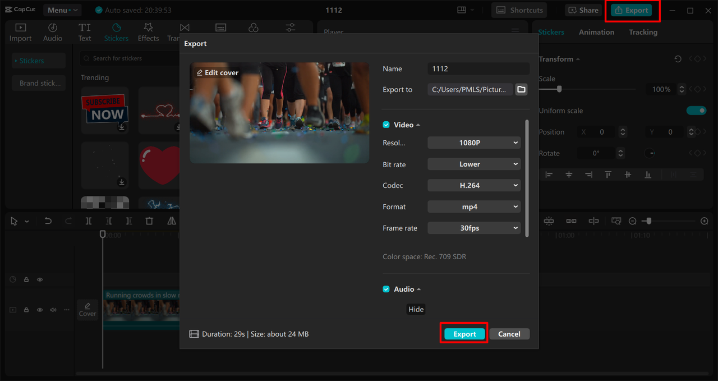Screen dimensions: 718x381
Task: Click the Subscribe Now sticker thumbnail
Action: (x=105, y=110)
